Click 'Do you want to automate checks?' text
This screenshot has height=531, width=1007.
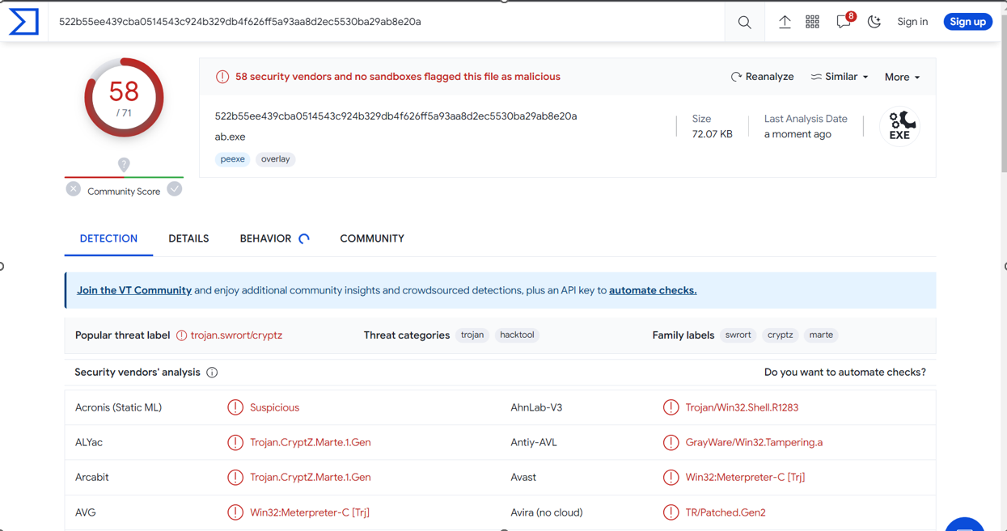(844, 373)
